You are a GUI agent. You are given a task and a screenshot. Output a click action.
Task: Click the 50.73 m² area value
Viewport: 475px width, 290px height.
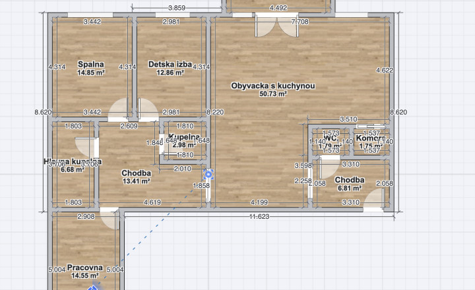click(x=273, y=94)
